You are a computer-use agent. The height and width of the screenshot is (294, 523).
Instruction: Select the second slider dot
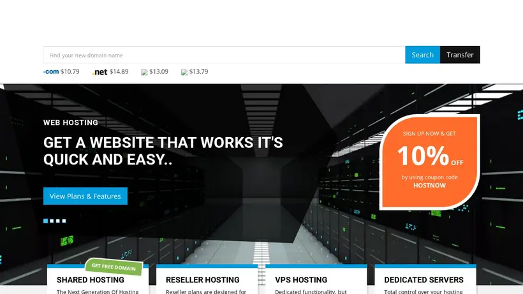(52, 221)
